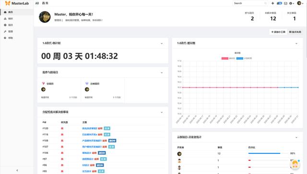Screen dimensions: 307x174
Task: Collapse the assigned unresolved issues panel
Action: click(x=162, y=112)
